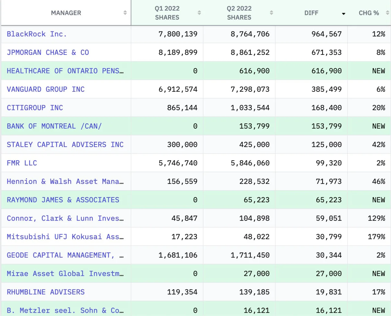The width and height of the screenshot is (391, 316).
Task: Open STALEY CAPITAL ADVISERS INC link
Action: click(65, 145)
